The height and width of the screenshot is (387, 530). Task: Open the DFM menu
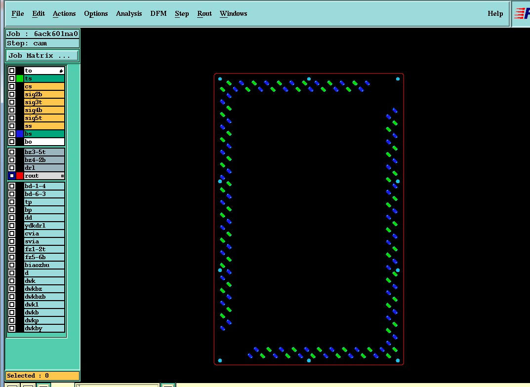click(x=159, y=13)
